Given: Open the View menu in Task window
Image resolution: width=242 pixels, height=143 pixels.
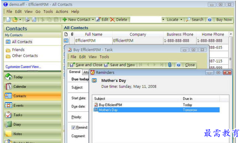Looking at the screenshot, I should coord(93,57).
